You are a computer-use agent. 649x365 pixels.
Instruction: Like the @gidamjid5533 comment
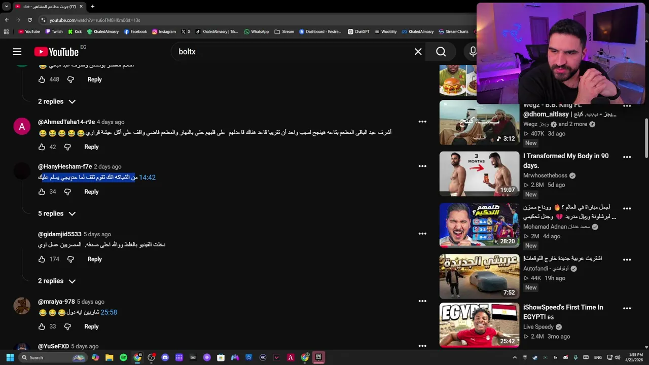pyautogui.click(x=42, y=259)
